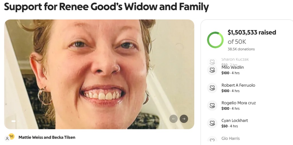Click the yellow team organizer badge icon
Image resolution: width=293 pixels, height=145 pixels.
coord(11,136)
